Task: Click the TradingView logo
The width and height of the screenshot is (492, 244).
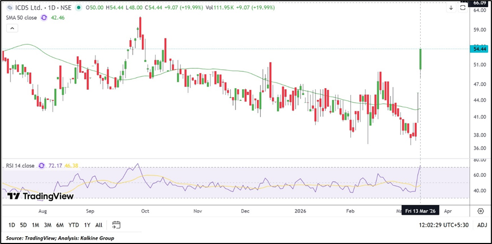Action: (x=40, y=196)
